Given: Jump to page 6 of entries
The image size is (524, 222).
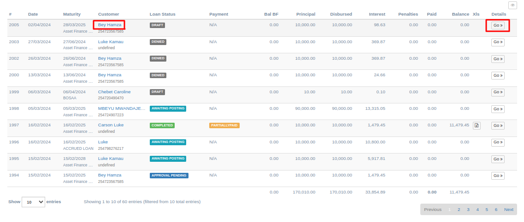Looking at the screenshot, I should tap(496, 209).
